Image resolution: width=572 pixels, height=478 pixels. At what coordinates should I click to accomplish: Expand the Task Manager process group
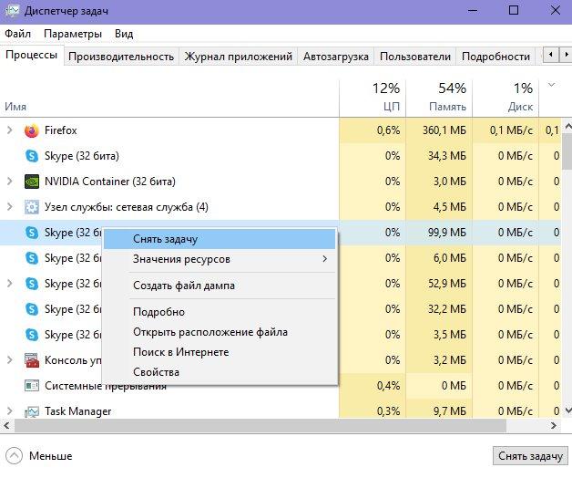(10, 411)
